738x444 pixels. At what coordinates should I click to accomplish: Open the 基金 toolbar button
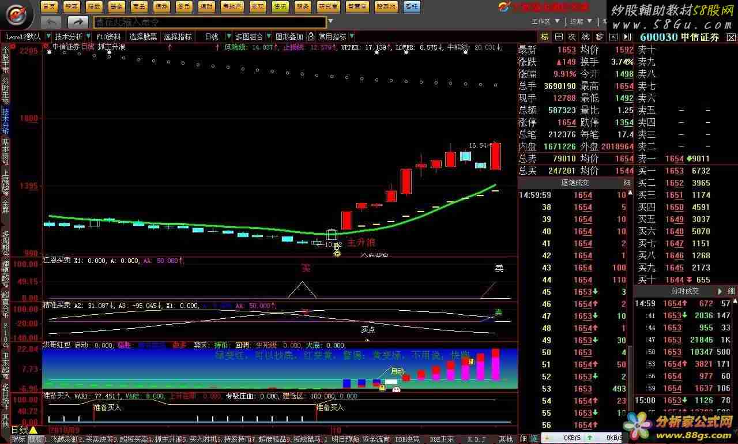click(116, 7)
